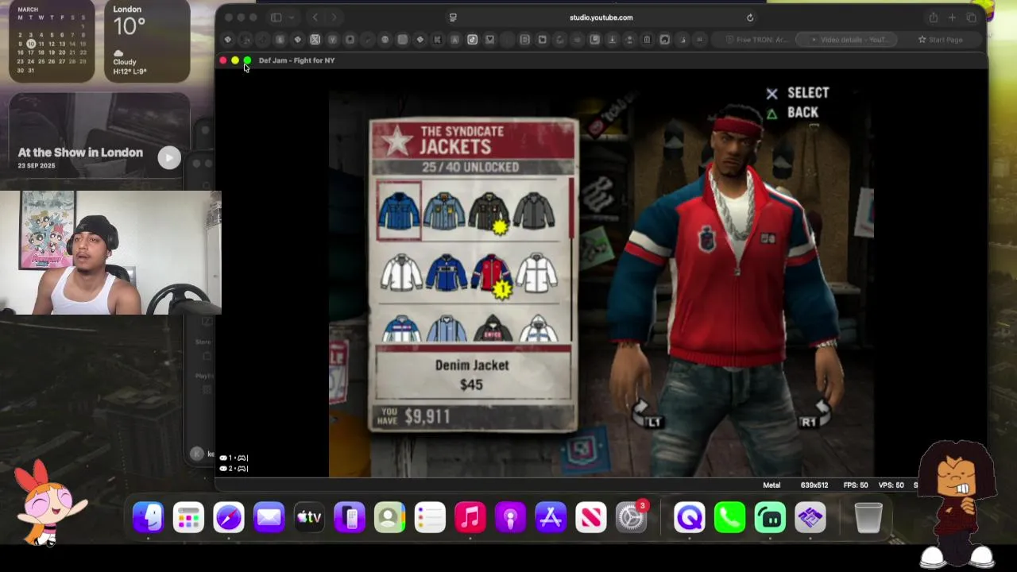Screen dimensions: 1017x572
Task: Open Safari sidebar dropdown chevron
Action: [292, 17]
